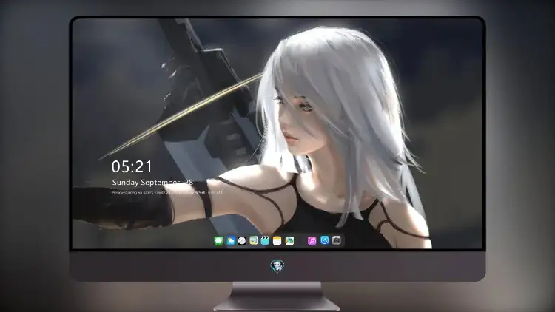The width and height of the screenshot is (555, 312).
Task: Click the logo badge on monitor chin
Action: coord(277,265)
